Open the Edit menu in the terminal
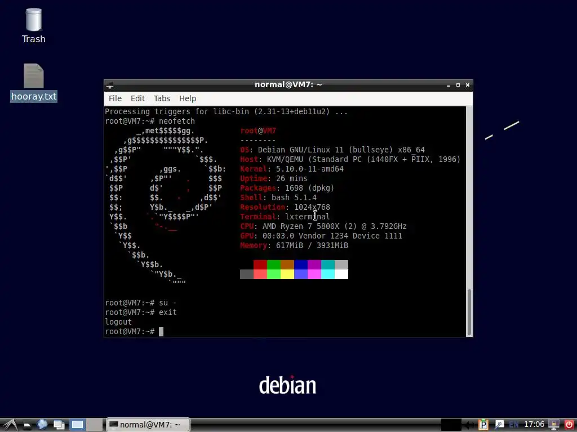The image size is (577, 432). coord(137,98)
